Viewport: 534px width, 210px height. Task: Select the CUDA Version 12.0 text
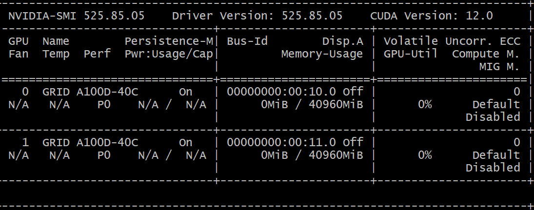pos(432,16)
